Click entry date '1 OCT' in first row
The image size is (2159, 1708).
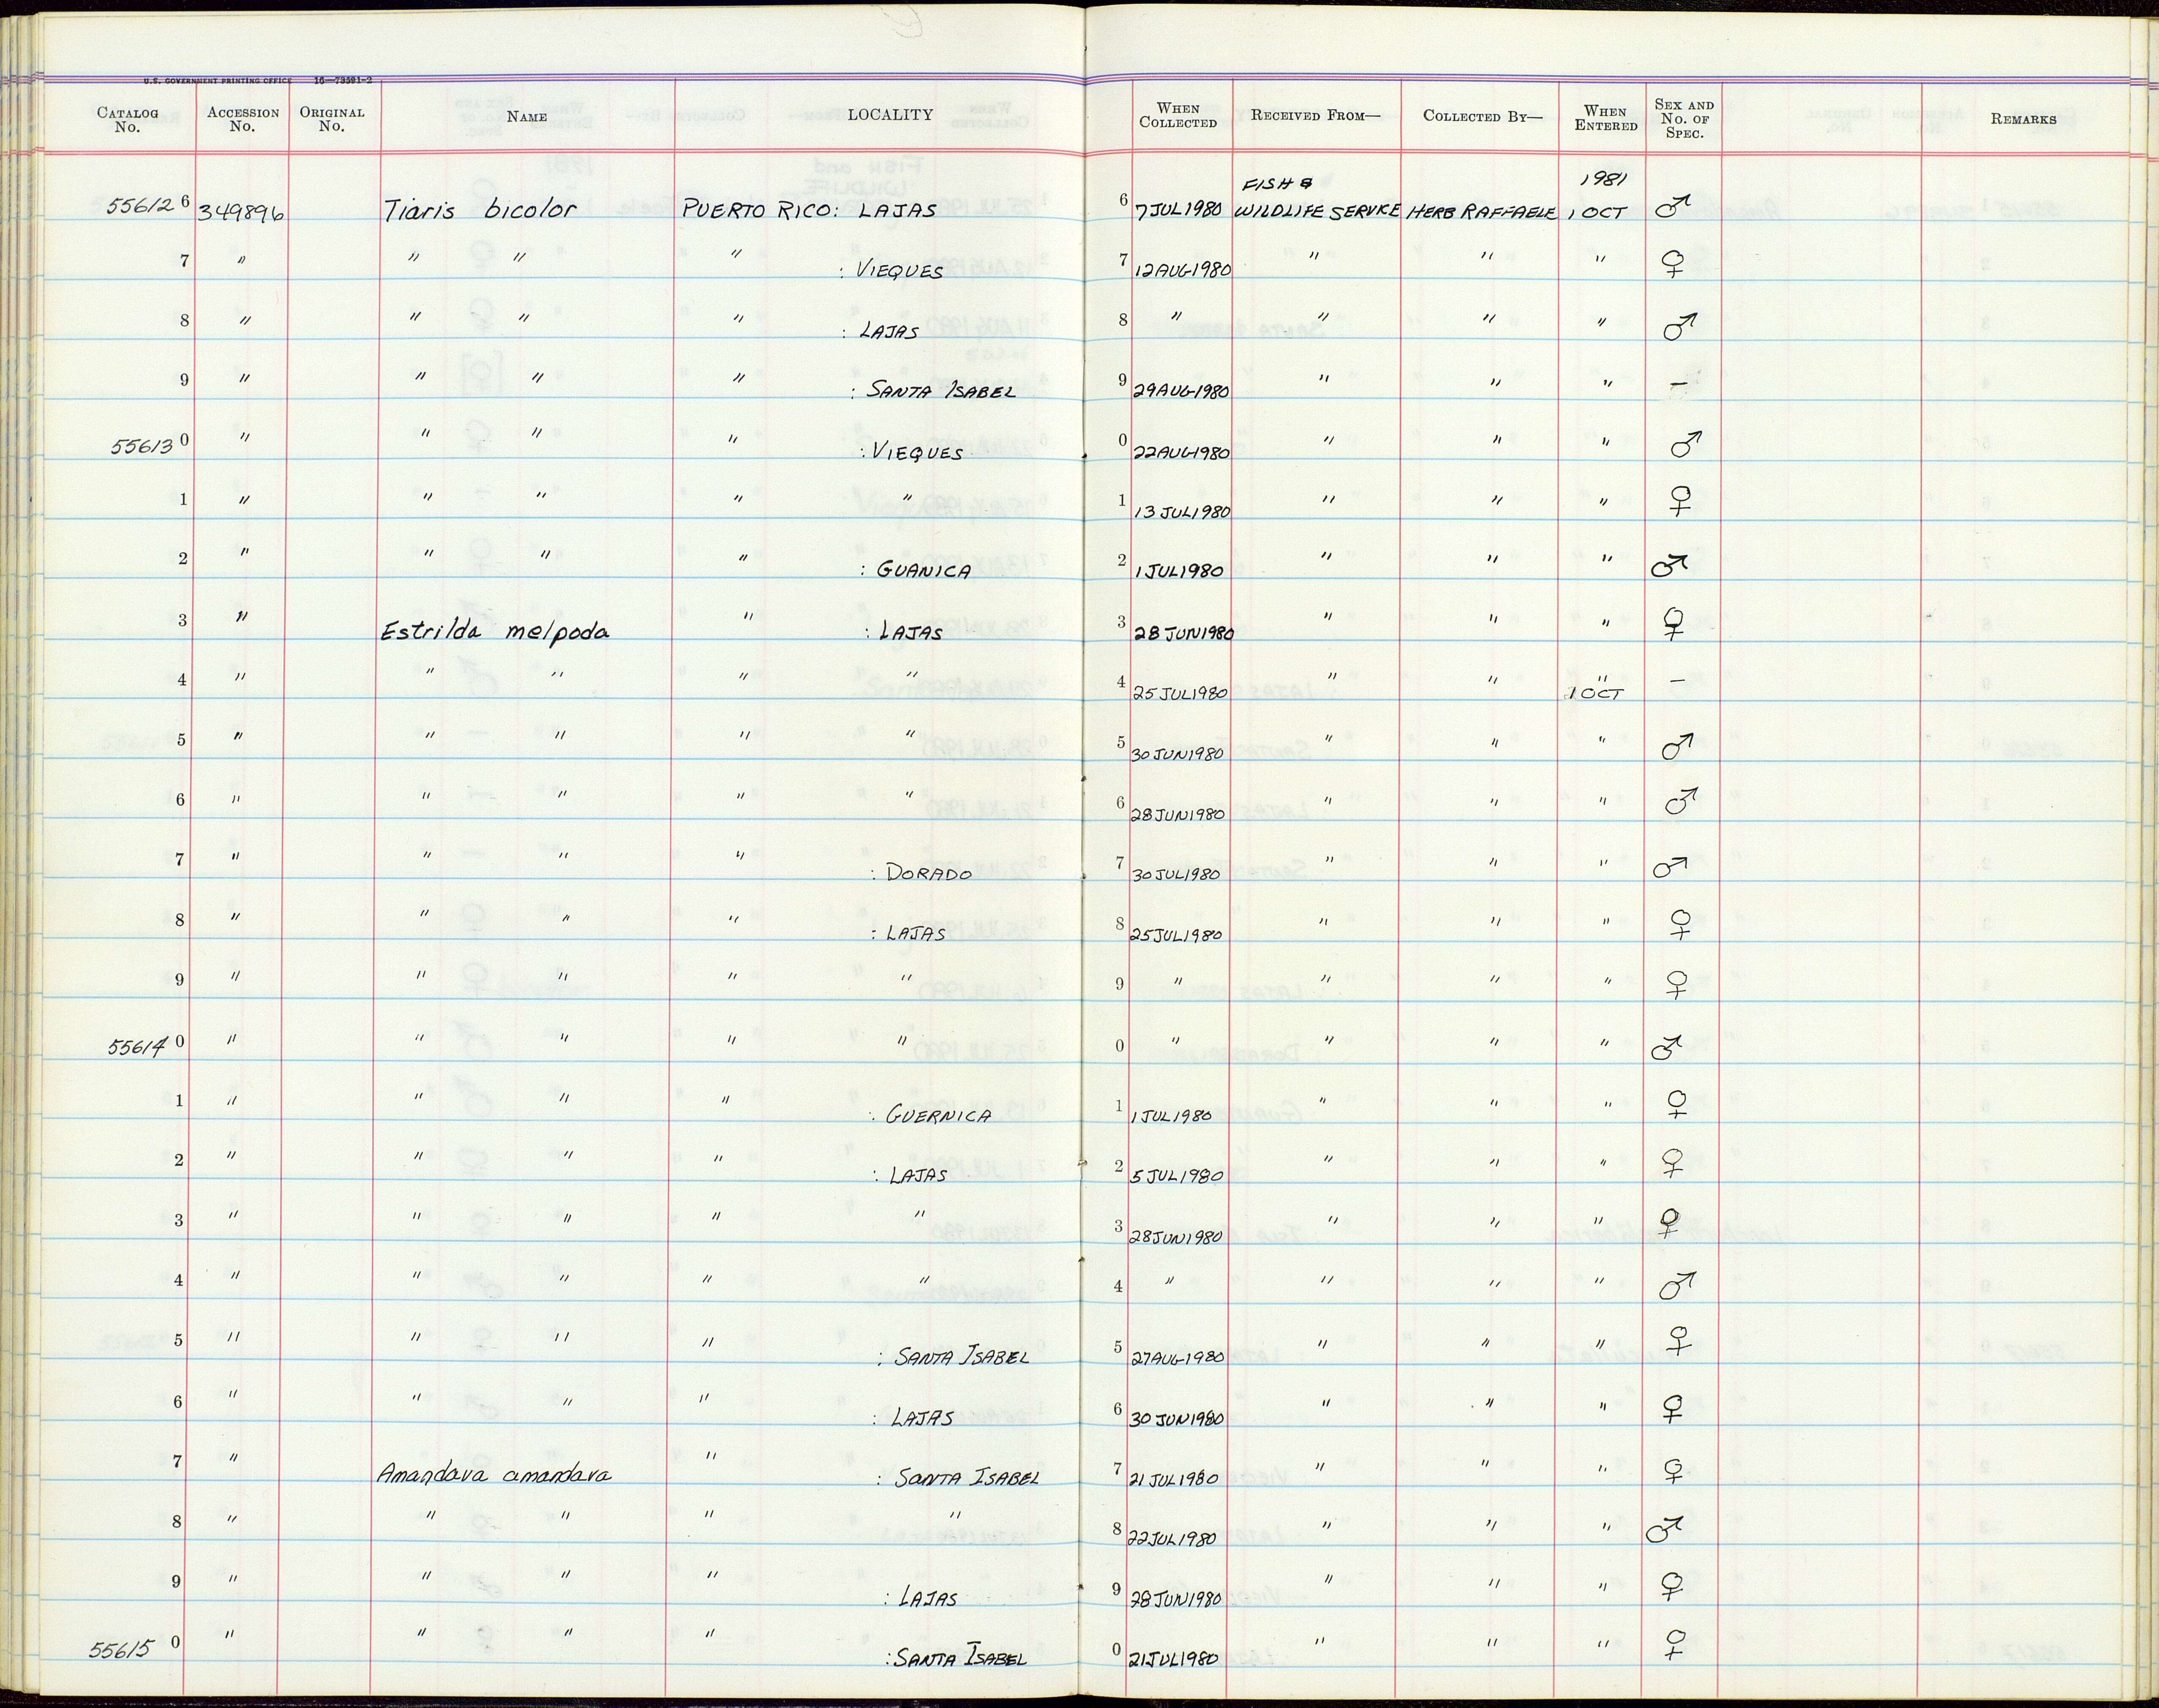(1598, 213)
